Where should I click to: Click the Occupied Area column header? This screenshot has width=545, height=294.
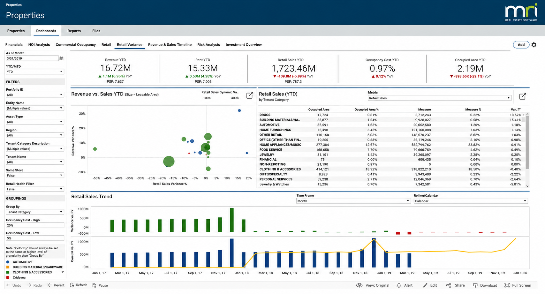click(x=319, y=109)
